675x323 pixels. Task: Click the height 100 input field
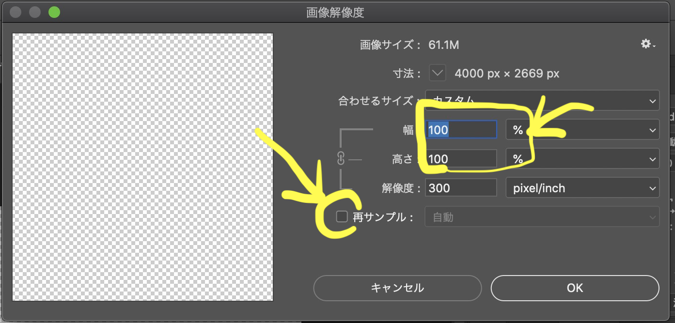460,158
